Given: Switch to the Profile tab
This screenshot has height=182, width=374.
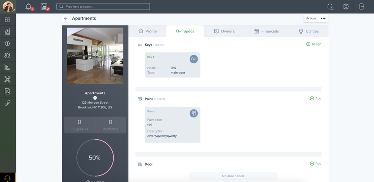Looking at the screenshot, I should [148, 31].
